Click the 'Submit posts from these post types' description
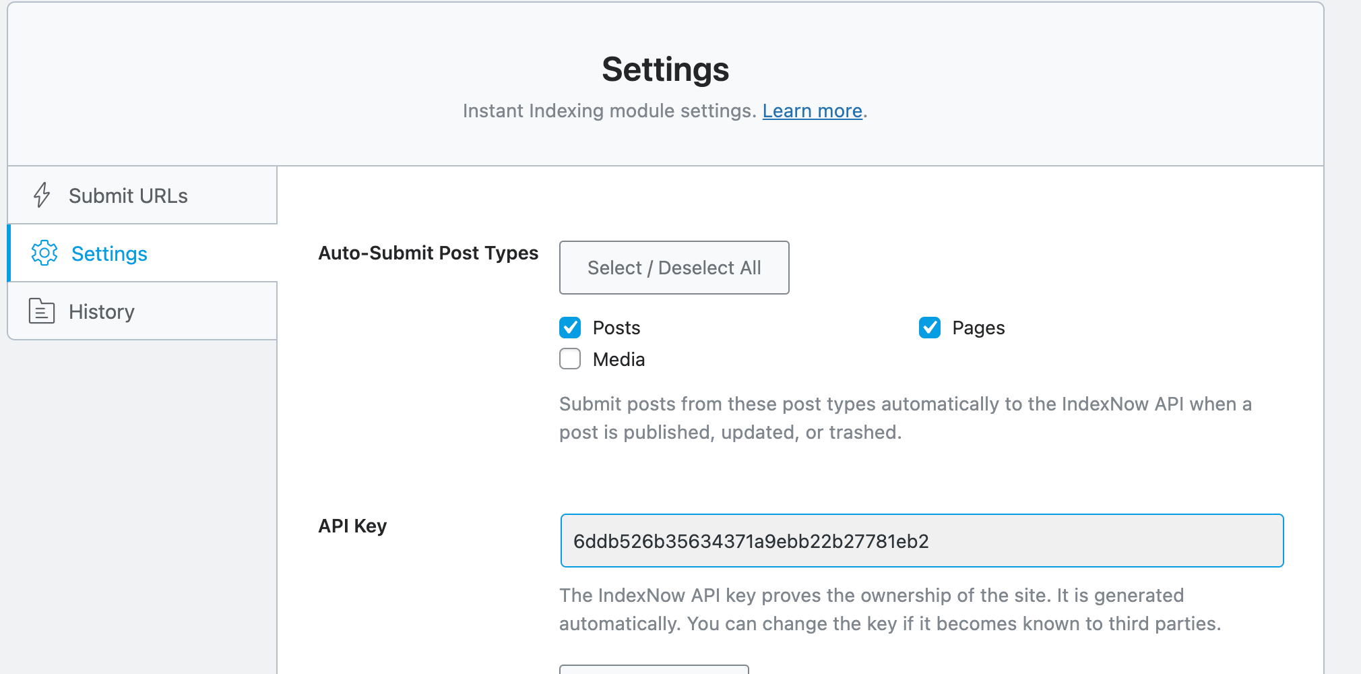Image resolution: width=1361 pixels, height=674 pixels. (906, 418)
